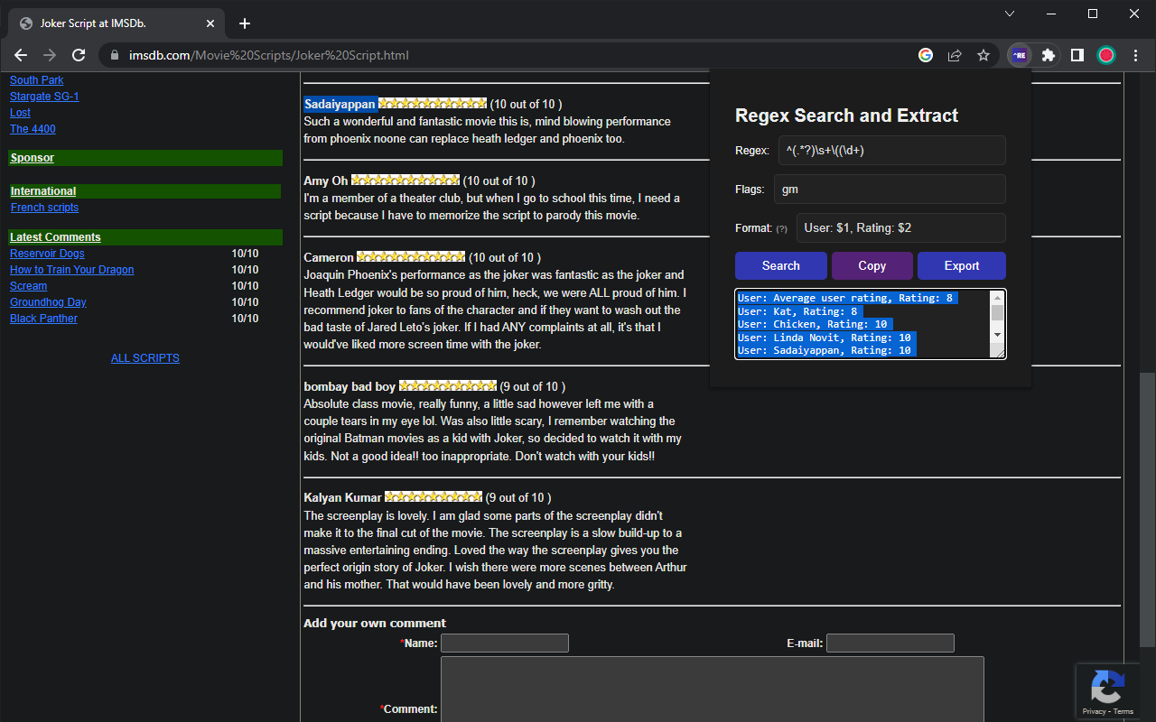This screenshot has width=1156, height=722.
Task: Copy the extracted results
Action: tap(872, 266)
